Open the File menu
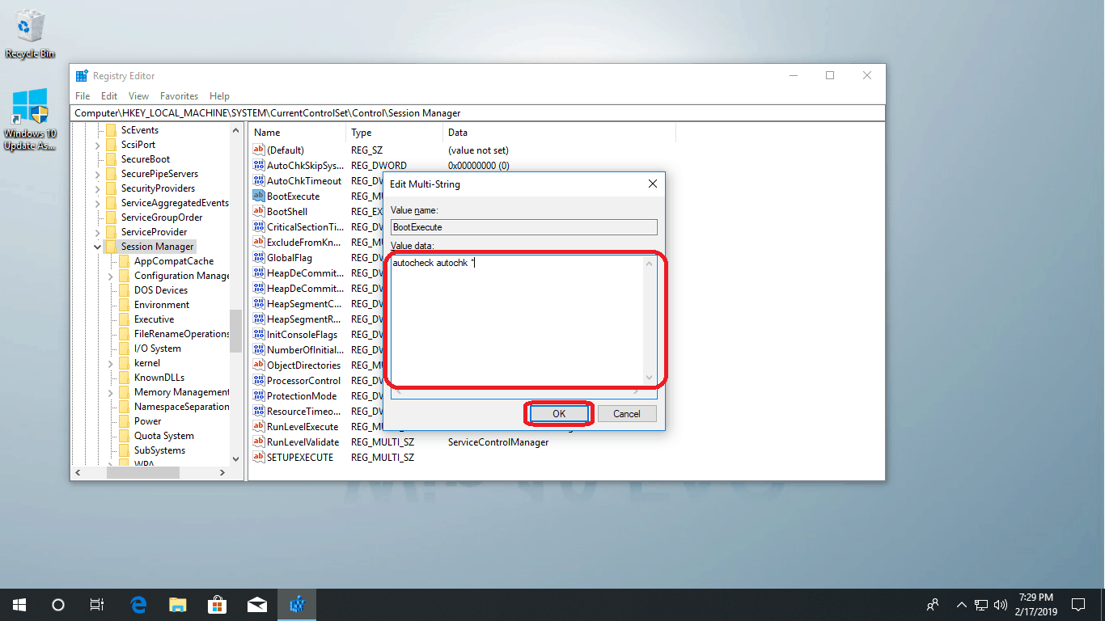The width and height of the screenshot is (1105, 621). (x=83, y=95)
